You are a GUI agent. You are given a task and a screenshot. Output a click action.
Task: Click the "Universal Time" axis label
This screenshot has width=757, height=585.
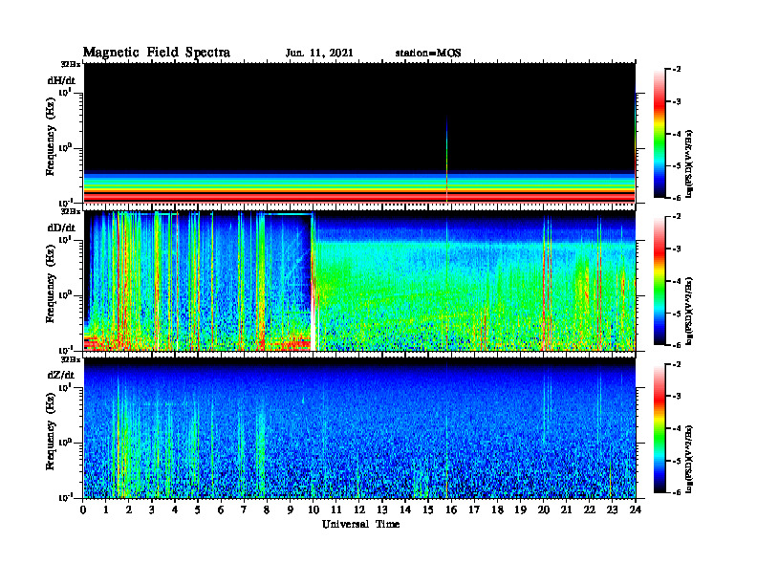point(360,524)
